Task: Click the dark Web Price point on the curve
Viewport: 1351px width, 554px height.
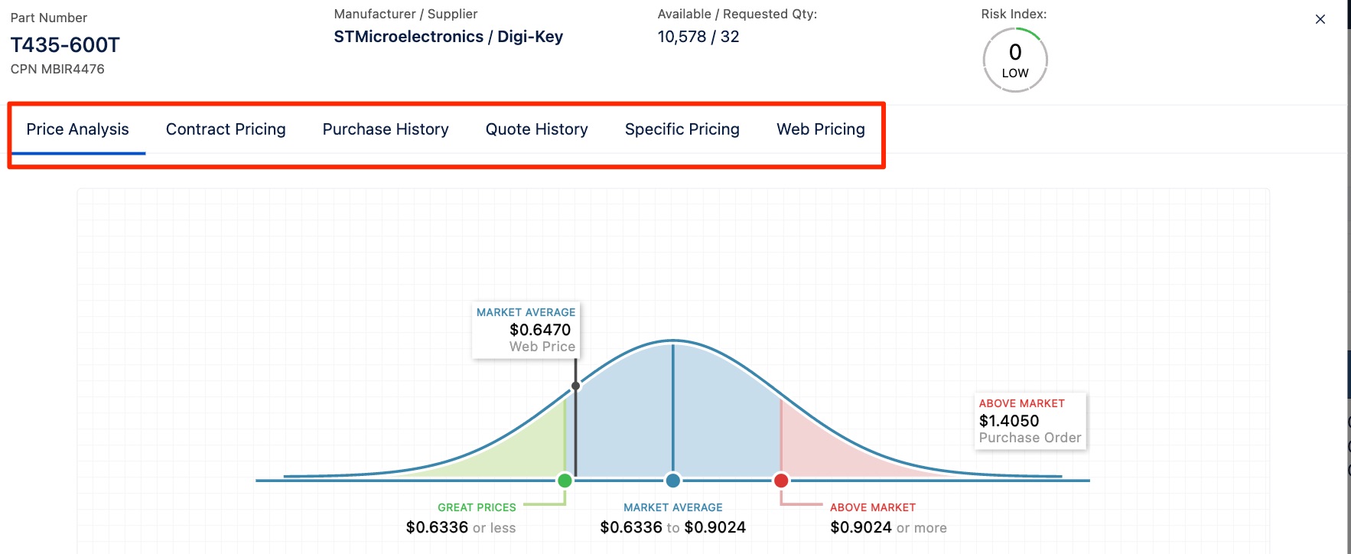Action: (x=575, y=386)
